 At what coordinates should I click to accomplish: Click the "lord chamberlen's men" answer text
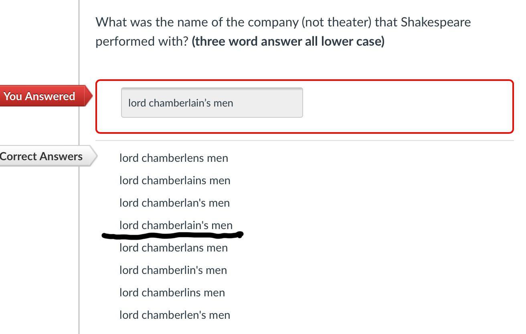pyautogui.click(x=174, y=315)
